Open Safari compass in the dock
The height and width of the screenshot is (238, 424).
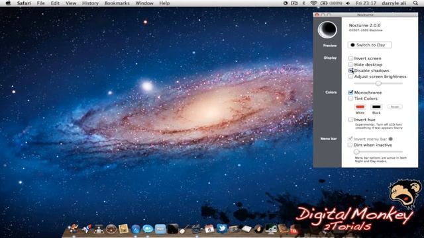136,229
